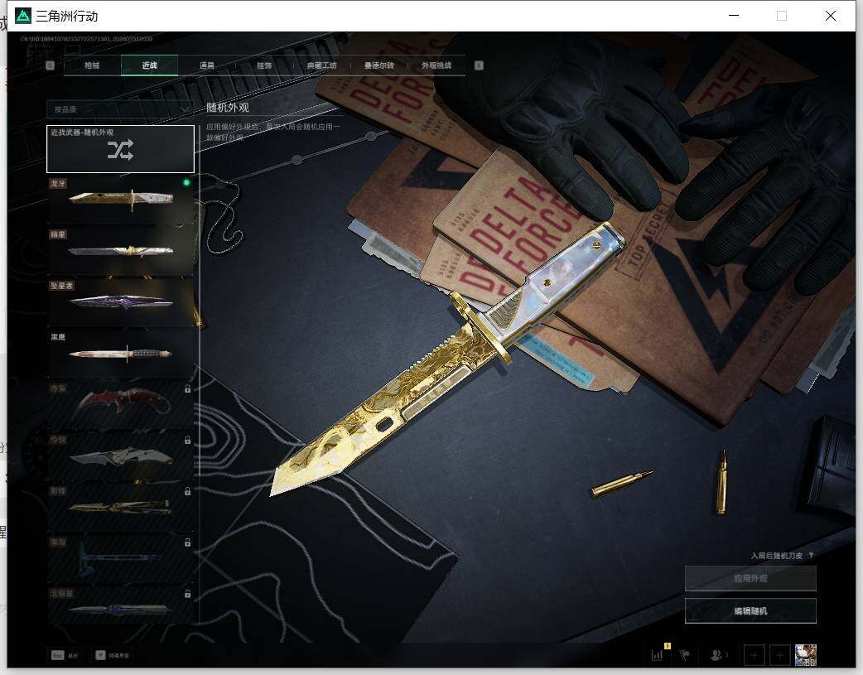Screen dimensions: 863x675
Task: Click lock icon on blue tomahawk skin
Action: 188,542
